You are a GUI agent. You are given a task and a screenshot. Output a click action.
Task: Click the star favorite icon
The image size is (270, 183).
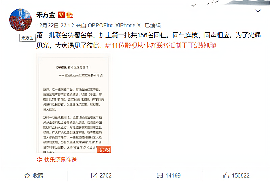pyautogui.click(x=27, y=175)
